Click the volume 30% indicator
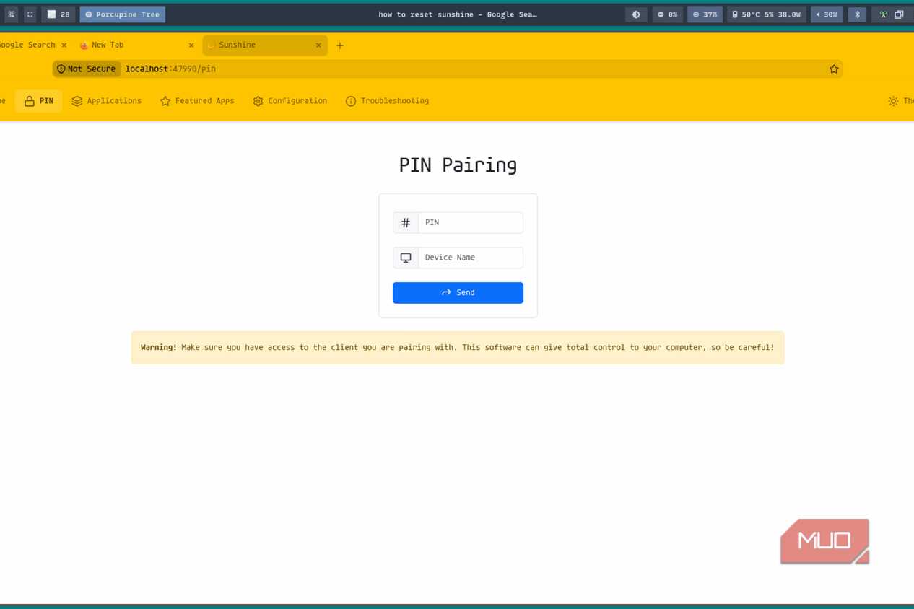Screen dimensions: 914x609 point(827,14)
